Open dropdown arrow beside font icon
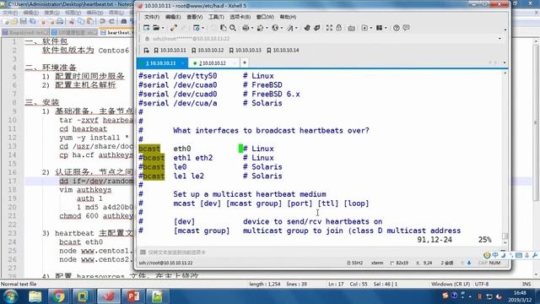This screenshot has height=304, width=540. coord(296,28)
